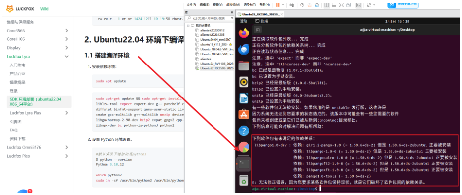Open the 帮助(H) menu
The image size is (462, 195).
pos(265,5)
